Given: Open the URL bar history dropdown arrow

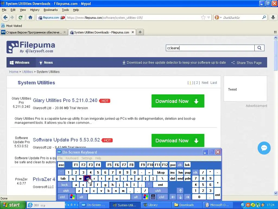Looking at the screenshot, I should point(209,18).
